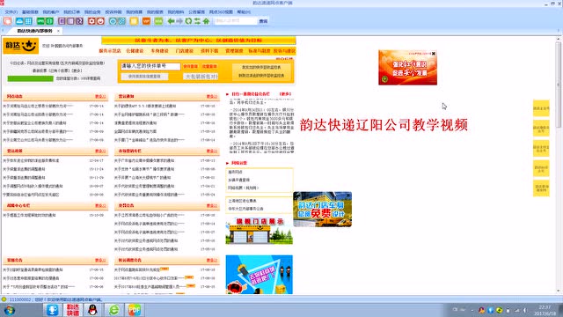
Task: Open the 门店建设 nav link
Action: click(x=185, y=51)
